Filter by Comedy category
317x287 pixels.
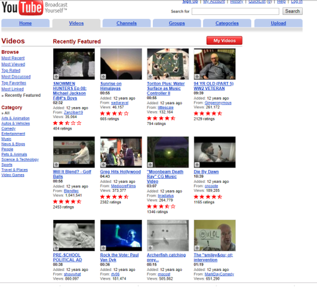click(x=8, y=129)
